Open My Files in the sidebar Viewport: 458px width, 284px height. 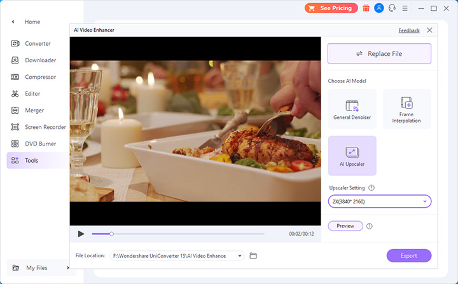pyautogui.click(x=37, y=267)
